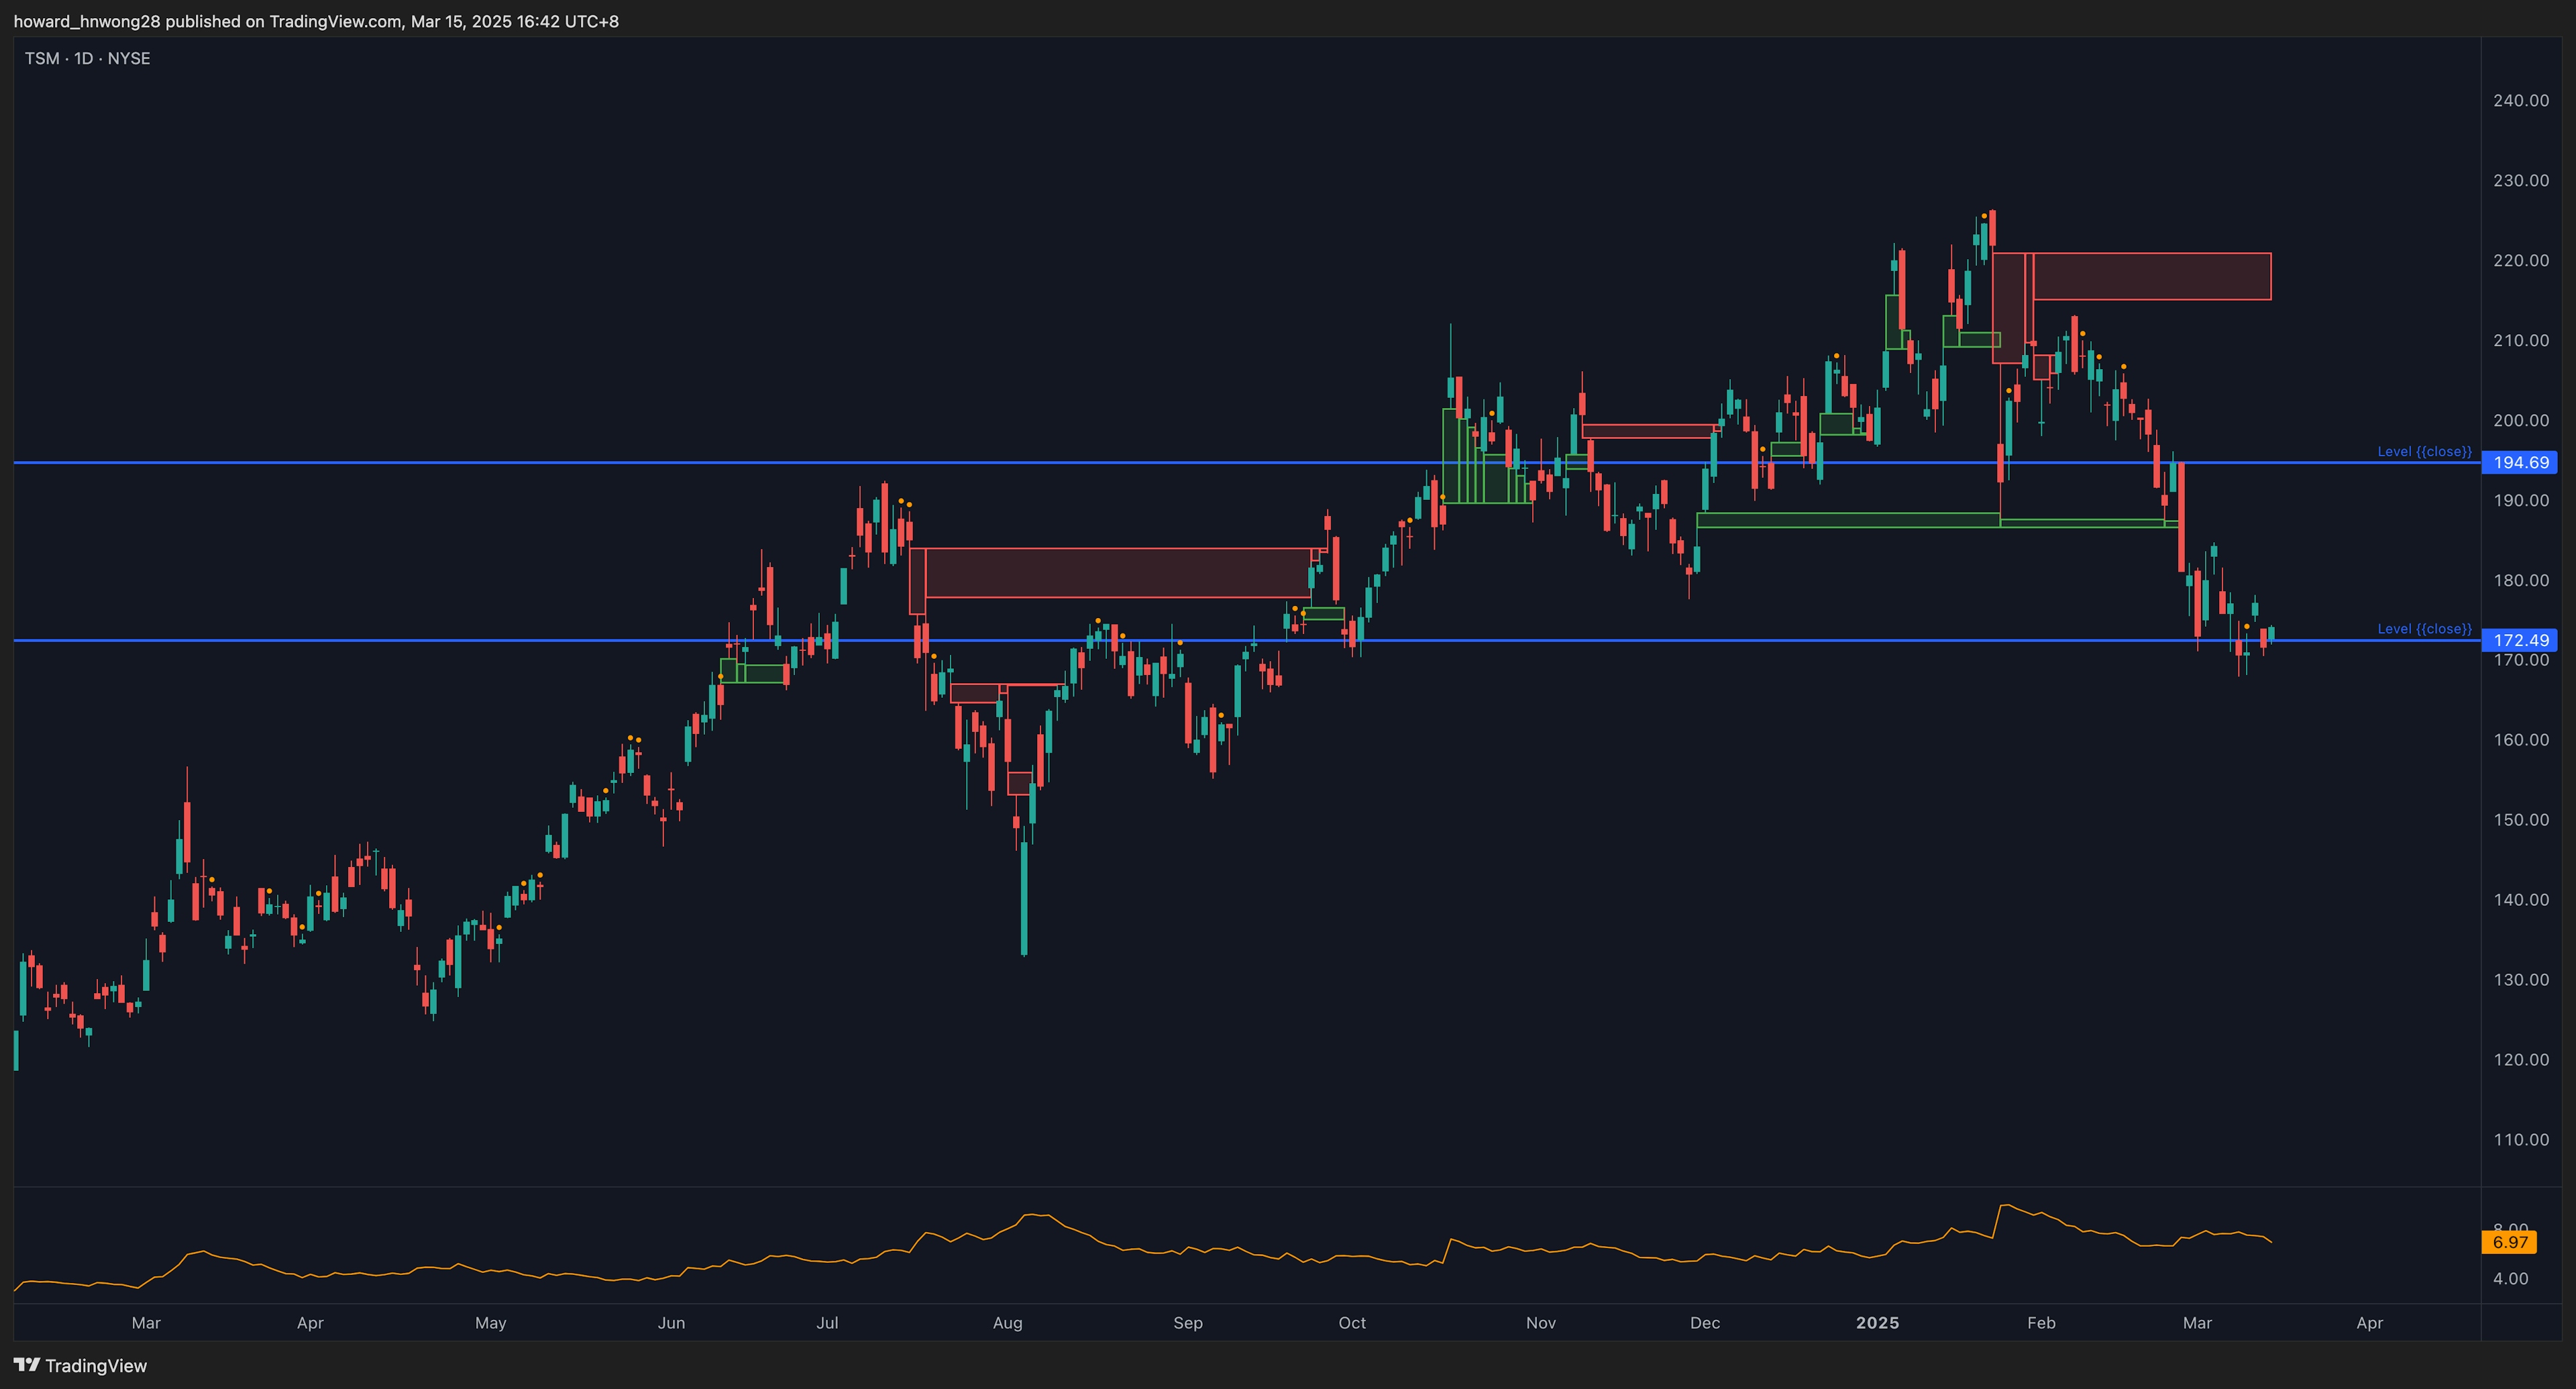This screenshot has width=2576, height=1389.
Task: Click the blue 194.69 price label
Action: tap(2520, 462)
